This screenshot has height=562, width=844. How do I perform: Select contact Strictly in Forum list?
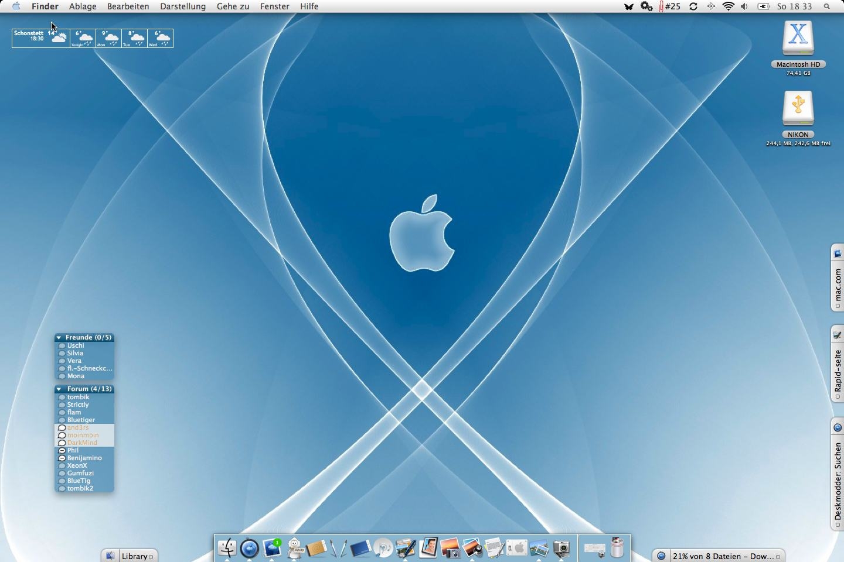click(x=84, y=405)
